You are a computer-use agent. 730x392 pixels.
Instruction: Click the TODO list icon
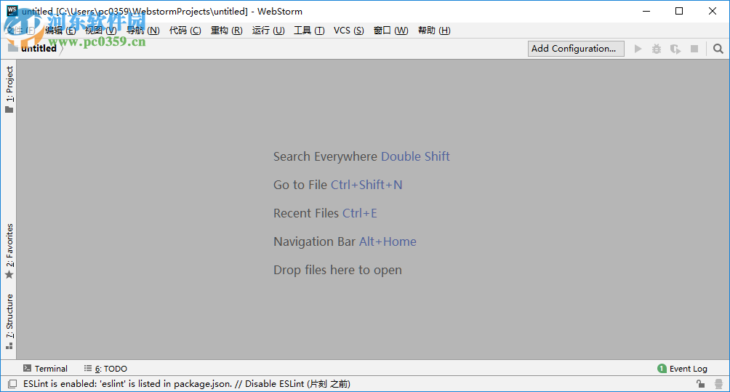pos(87,368)
